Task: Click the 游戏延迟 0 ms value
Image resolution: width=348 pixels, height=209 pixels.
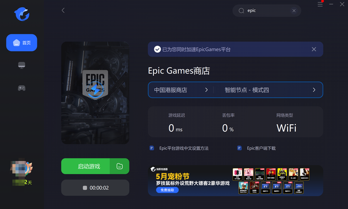Action: [x=175, y=128]
